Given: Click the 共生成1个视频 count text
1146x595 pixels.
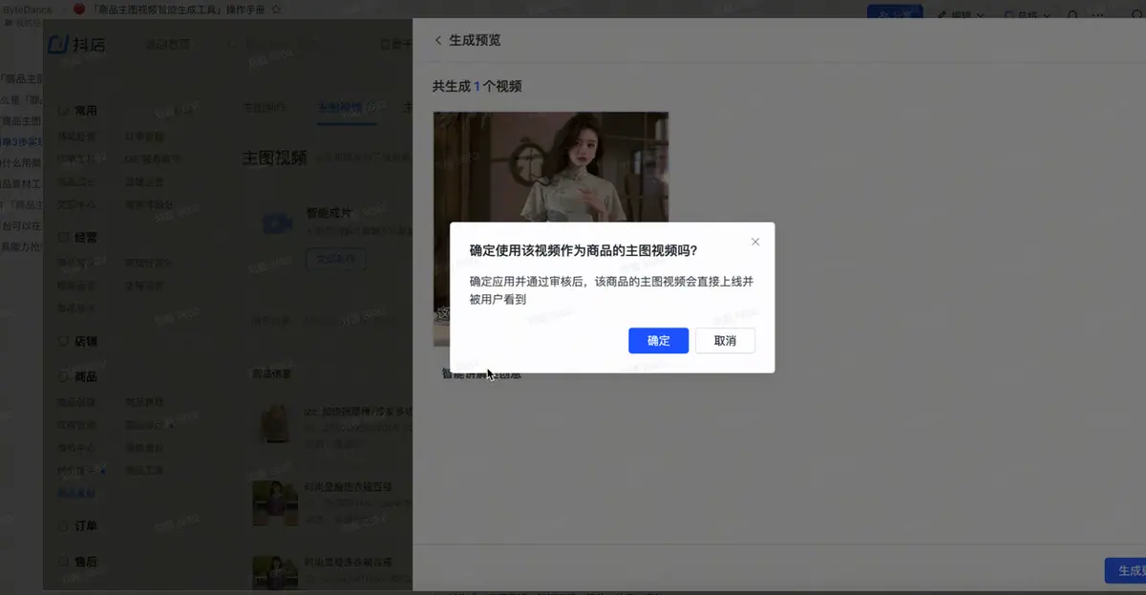Looking at the screenshot, I should (477, 86).
